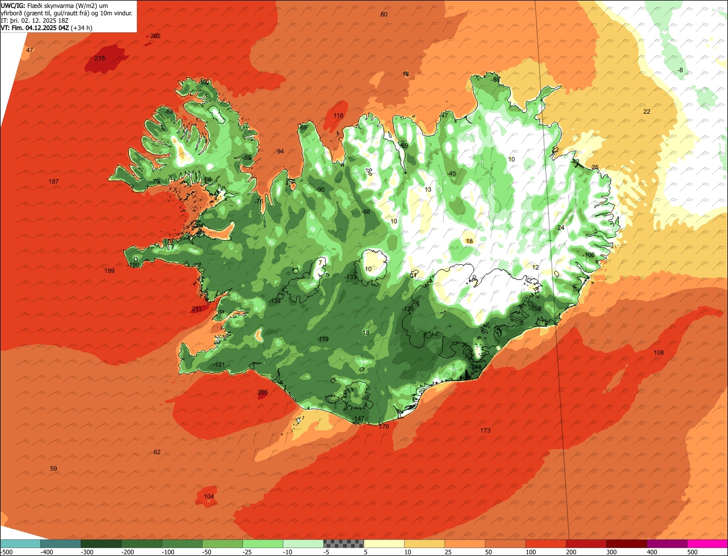Click the 'VT: Fim. 04.12.2025 04Z' forecast time
The width and height of the screenshot is (728, 556).
(x=35, y=28)
